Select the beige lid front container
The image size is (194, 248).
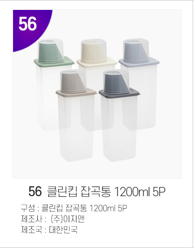point(76,115)
